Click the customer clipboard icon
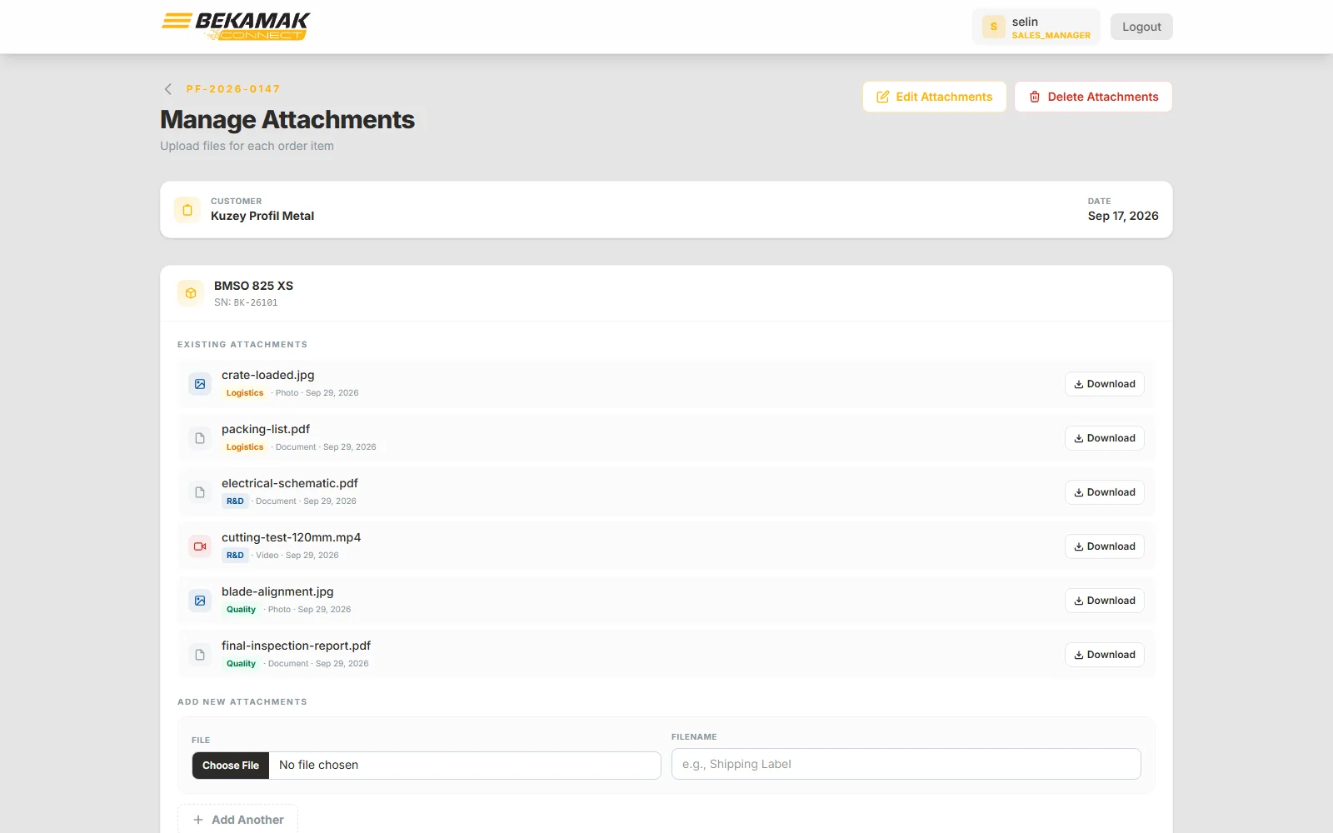The image size is (1333, 833). 187,210
